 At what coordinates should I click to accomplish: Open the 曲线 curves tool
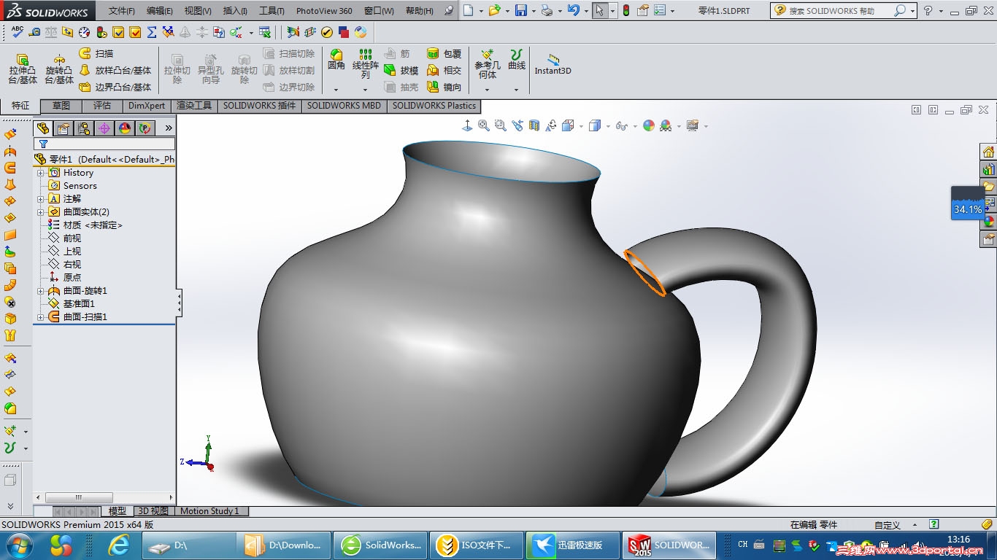pos(517,60)
